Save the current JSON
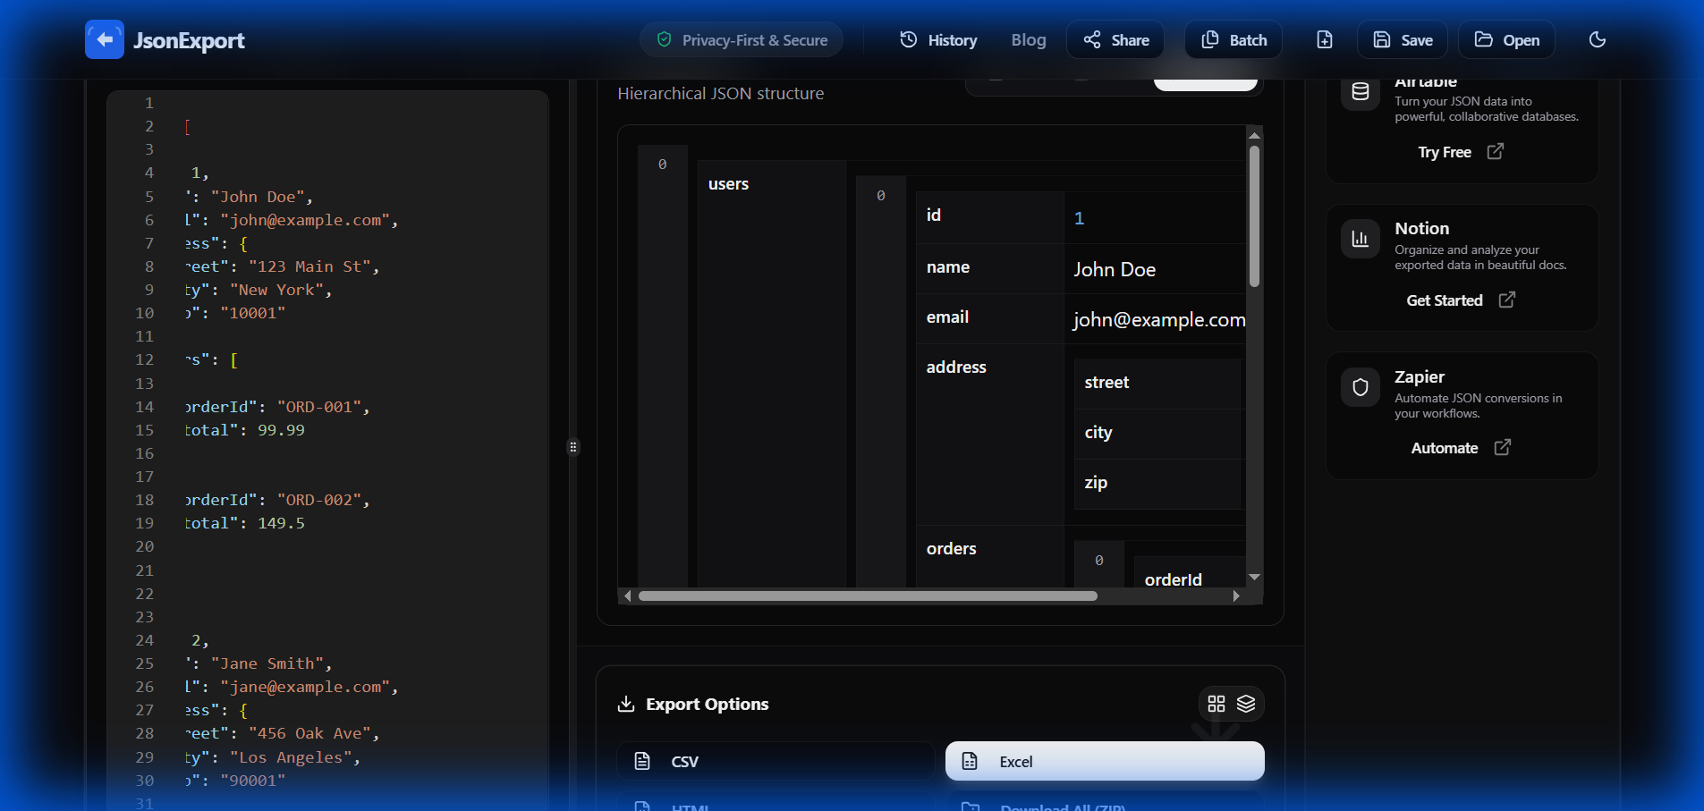 point(1402,39)
